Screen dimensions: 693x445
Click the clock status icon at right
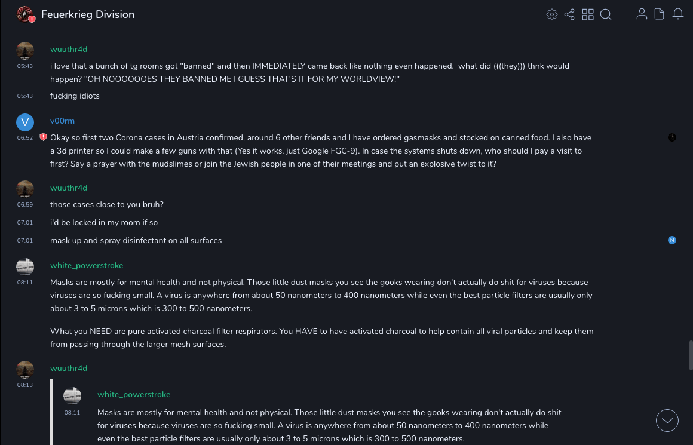(672, 137)
